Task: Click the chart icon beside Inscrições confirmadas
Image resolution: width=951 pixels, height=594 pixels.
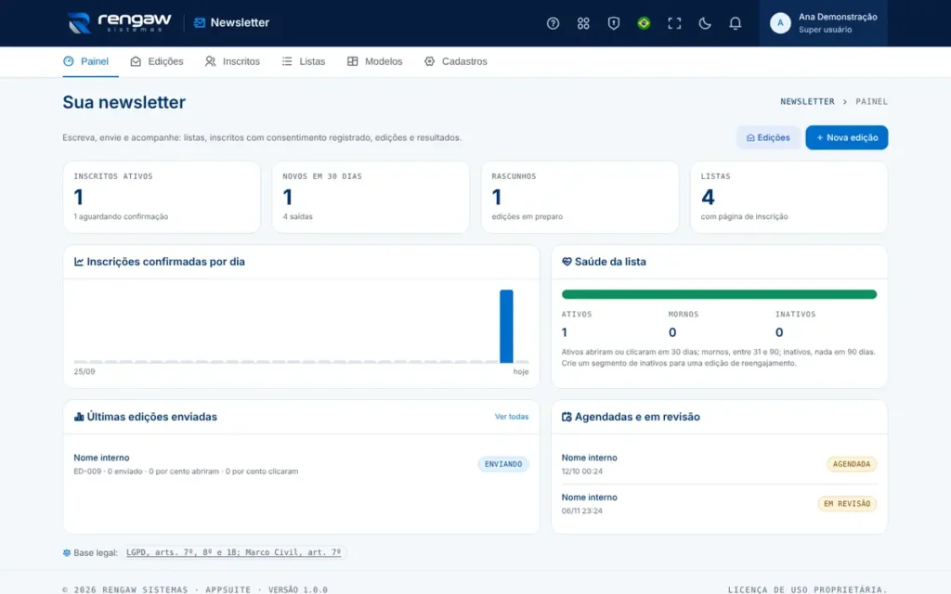Action: point(79,262)
